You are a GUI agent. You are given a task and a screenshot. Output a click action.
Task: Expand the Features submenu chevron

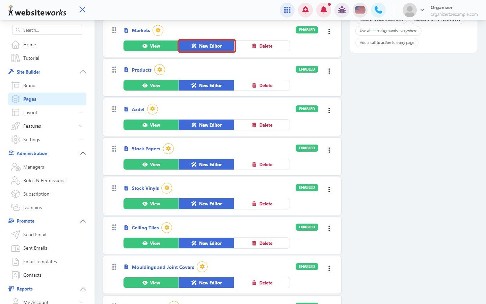click(x=80, y=126)
